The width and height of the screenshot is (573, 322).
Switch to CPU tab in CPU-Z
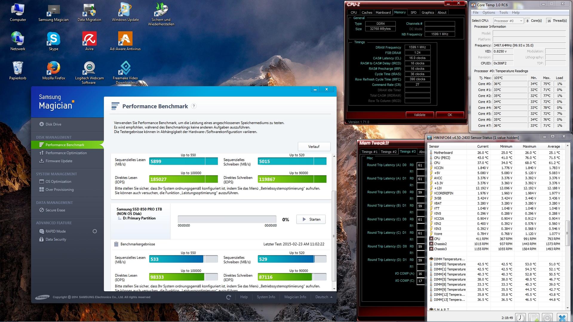pyautogui.click(x=354, y=13)
